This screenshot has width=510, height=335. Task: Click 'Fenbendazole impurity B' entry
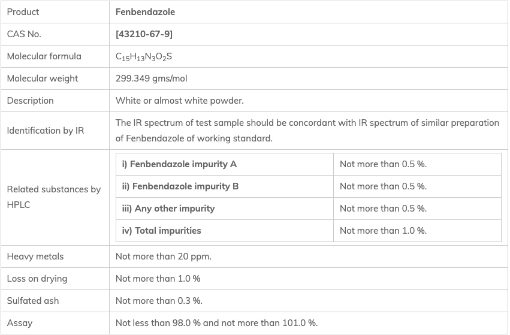[180, 186]
